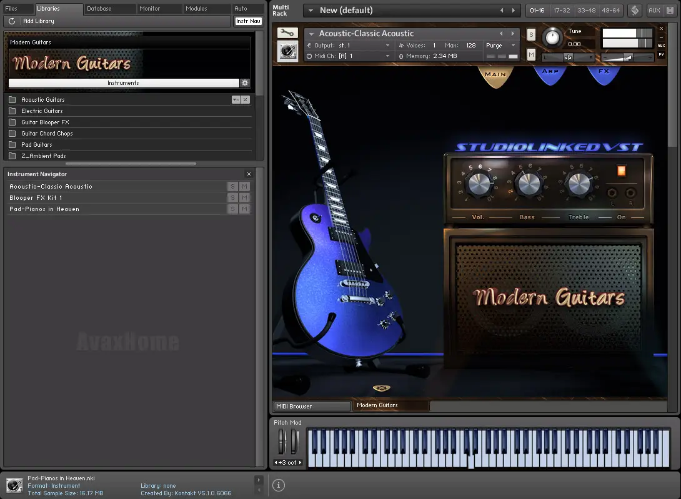Click the turntable icon in the status bar
Image resolution: width=681 pixels, height=499 pixels.
click(14, 485)
